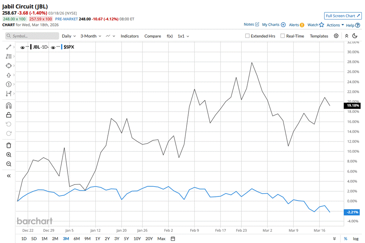Open Full Screen Chart

[x=343, y=16]
